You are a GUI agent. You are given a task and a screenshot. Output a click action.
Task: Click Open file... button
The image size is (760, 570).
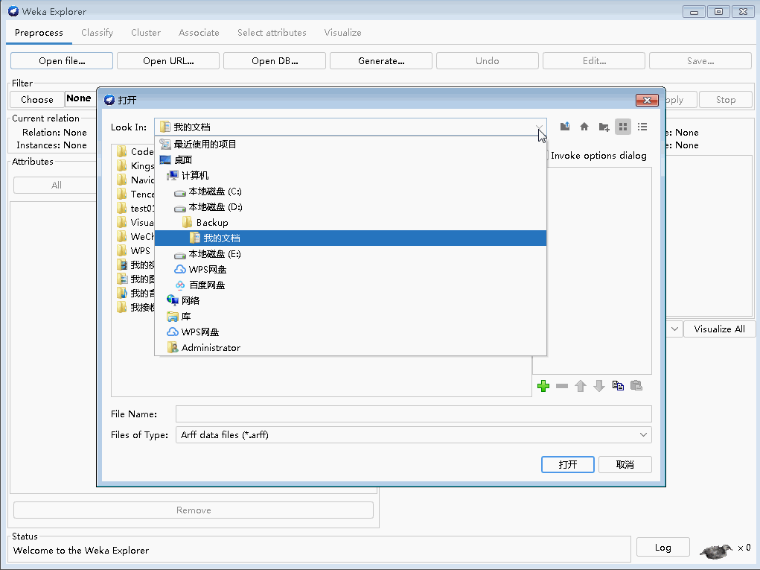(62, 60)
